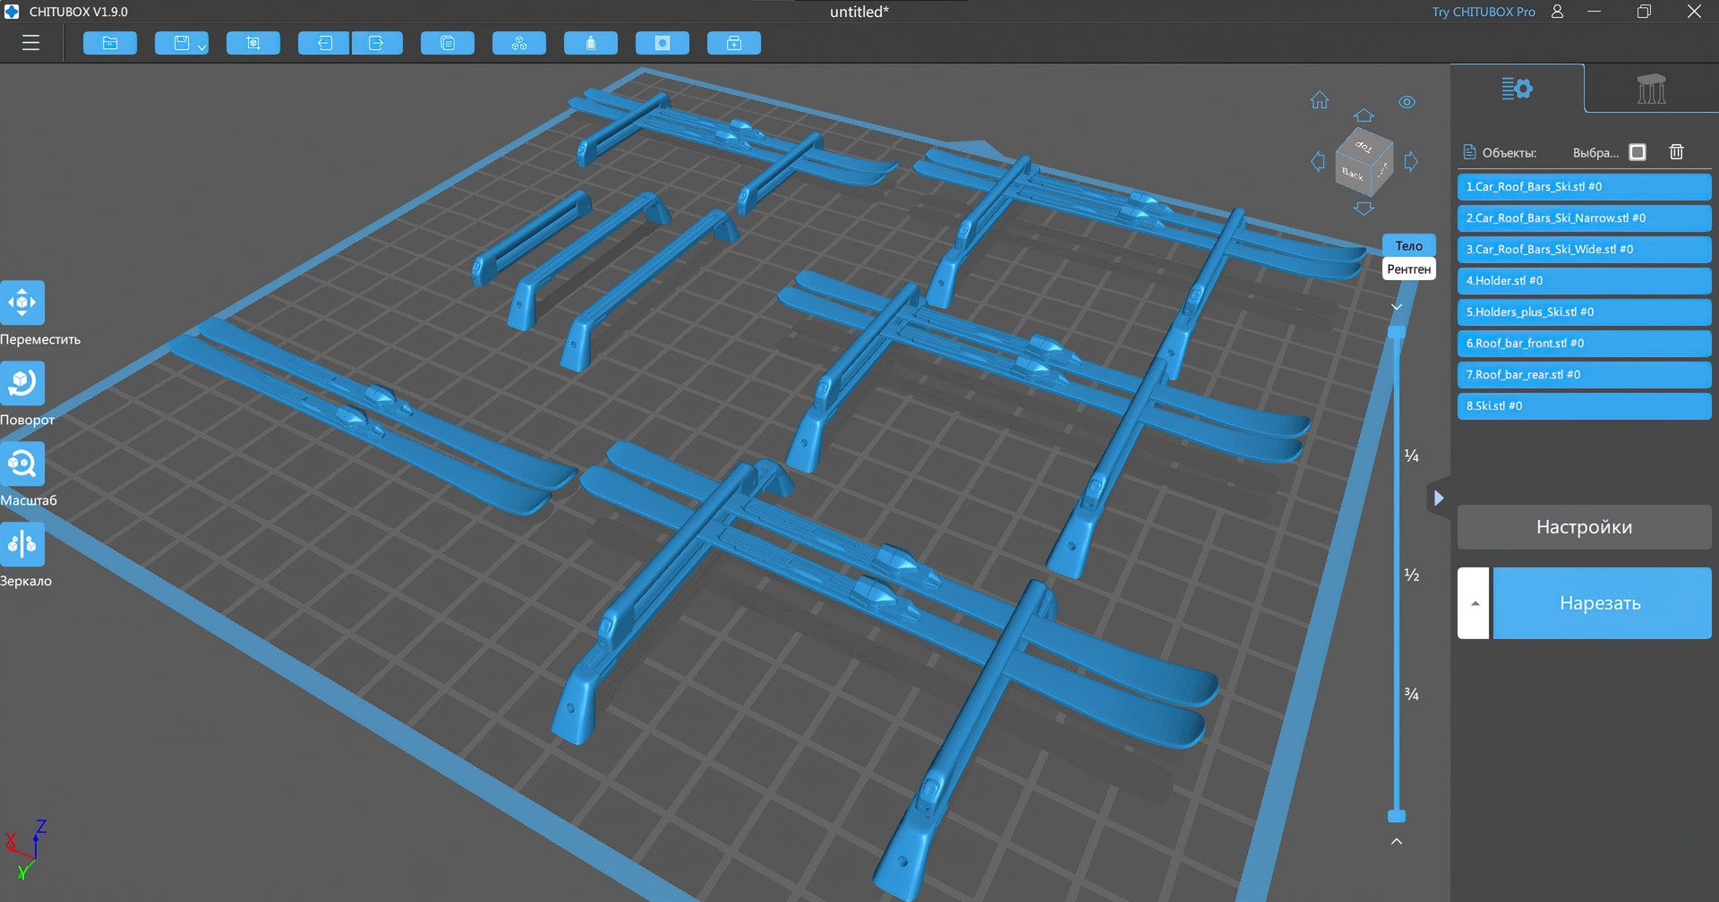Toggle the eye view-mode icon

[1407, 102]
